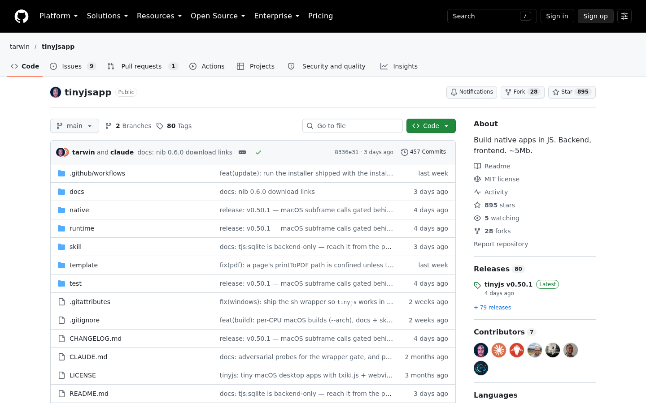Open the 895 stars link
Viewport: 646px width, 403px height.
(494, 205)
